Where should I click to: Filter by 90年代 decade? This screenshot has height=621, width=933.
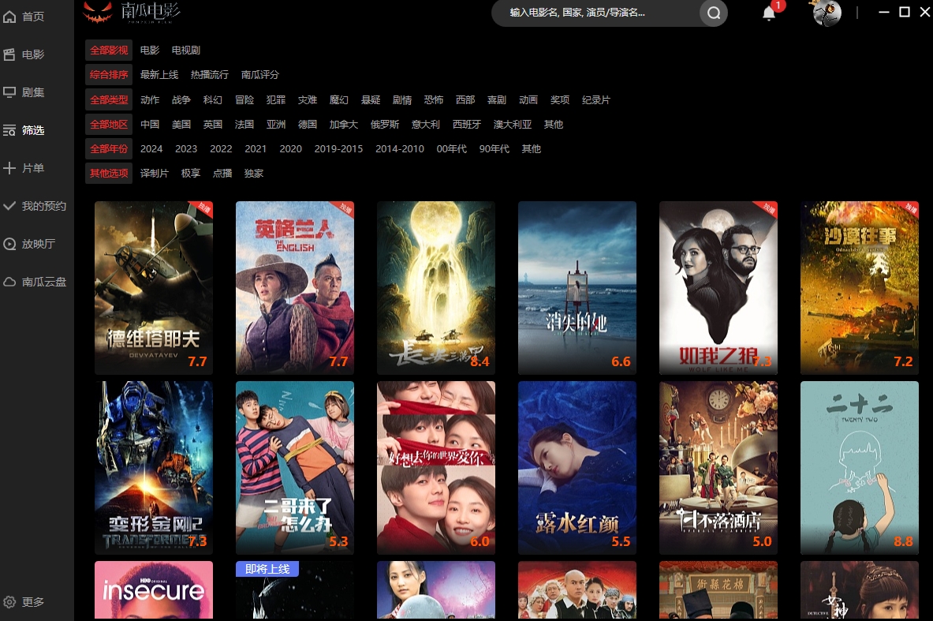(x=494, y=149)
